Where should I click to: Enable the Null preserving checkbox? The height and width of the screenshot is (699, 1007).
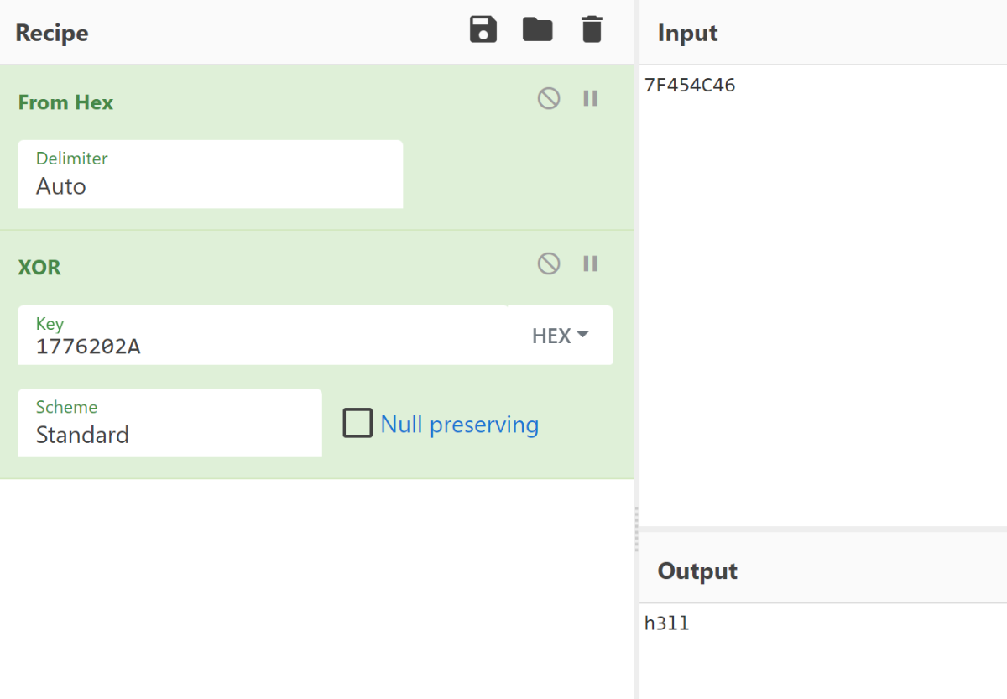[357, 423]
